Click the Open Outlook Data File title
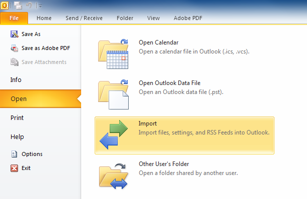The width and height of the screenshot is (307, 199). tap(170, 83)
